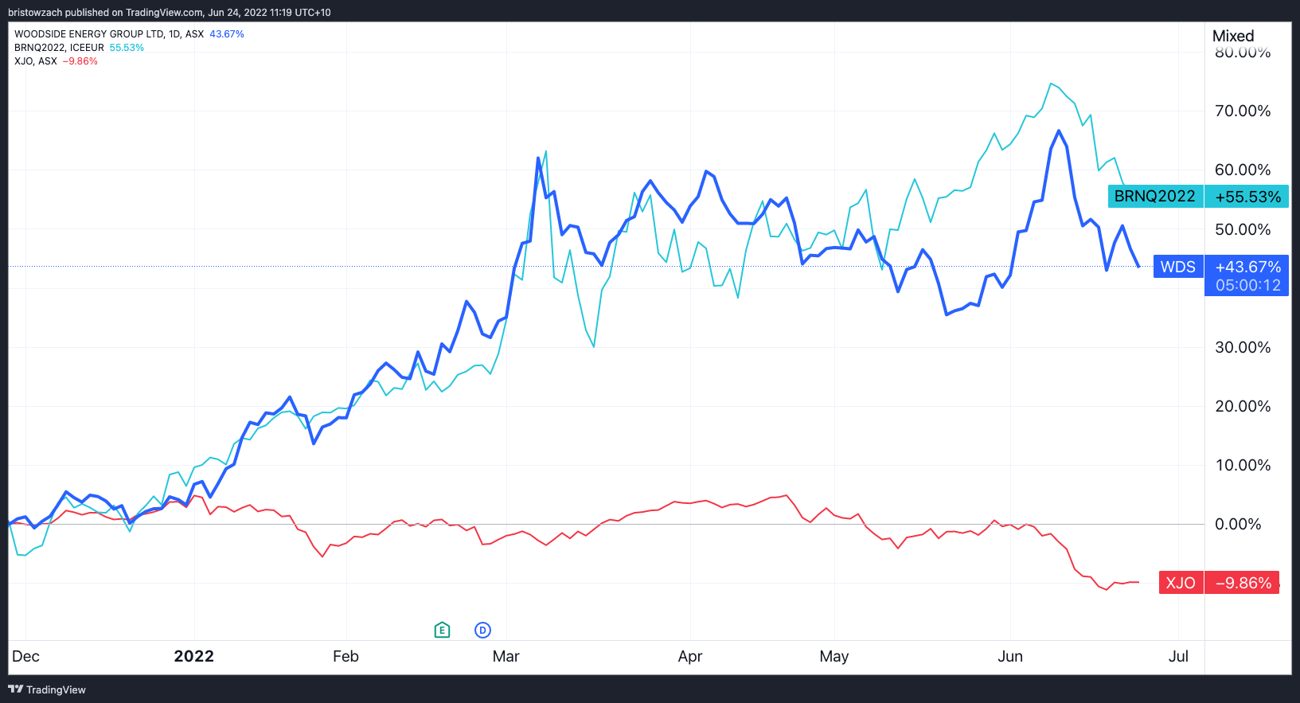The height and width of the screenshot is (703, 1300).
Task: Click the XJO, ASX legend entry
Action: pyautogui.click(x=36, y=61)
